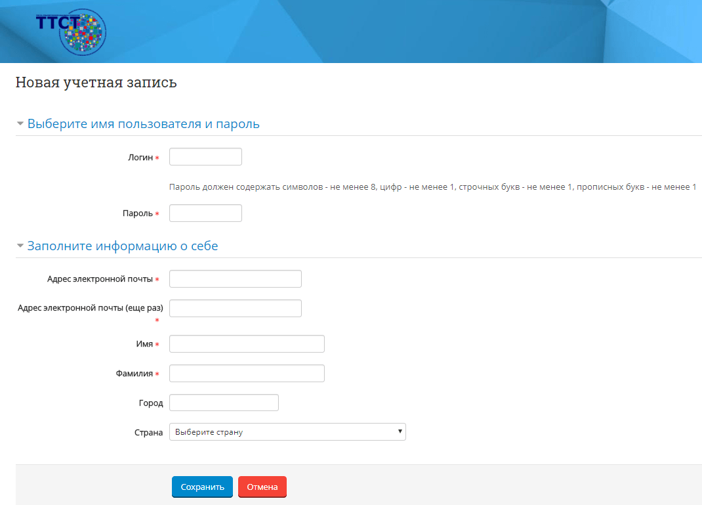Click the Сохранить button
Image resolution: width=702 pixels, height=505 pixels.
202,487
